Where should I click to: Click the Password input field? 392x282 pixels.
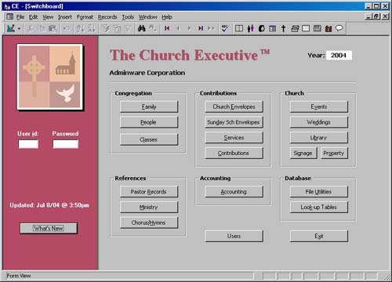point(65,144)
